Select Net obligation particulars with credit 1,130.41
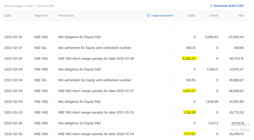This screenshot has width=254, height=140. (80, 69)
